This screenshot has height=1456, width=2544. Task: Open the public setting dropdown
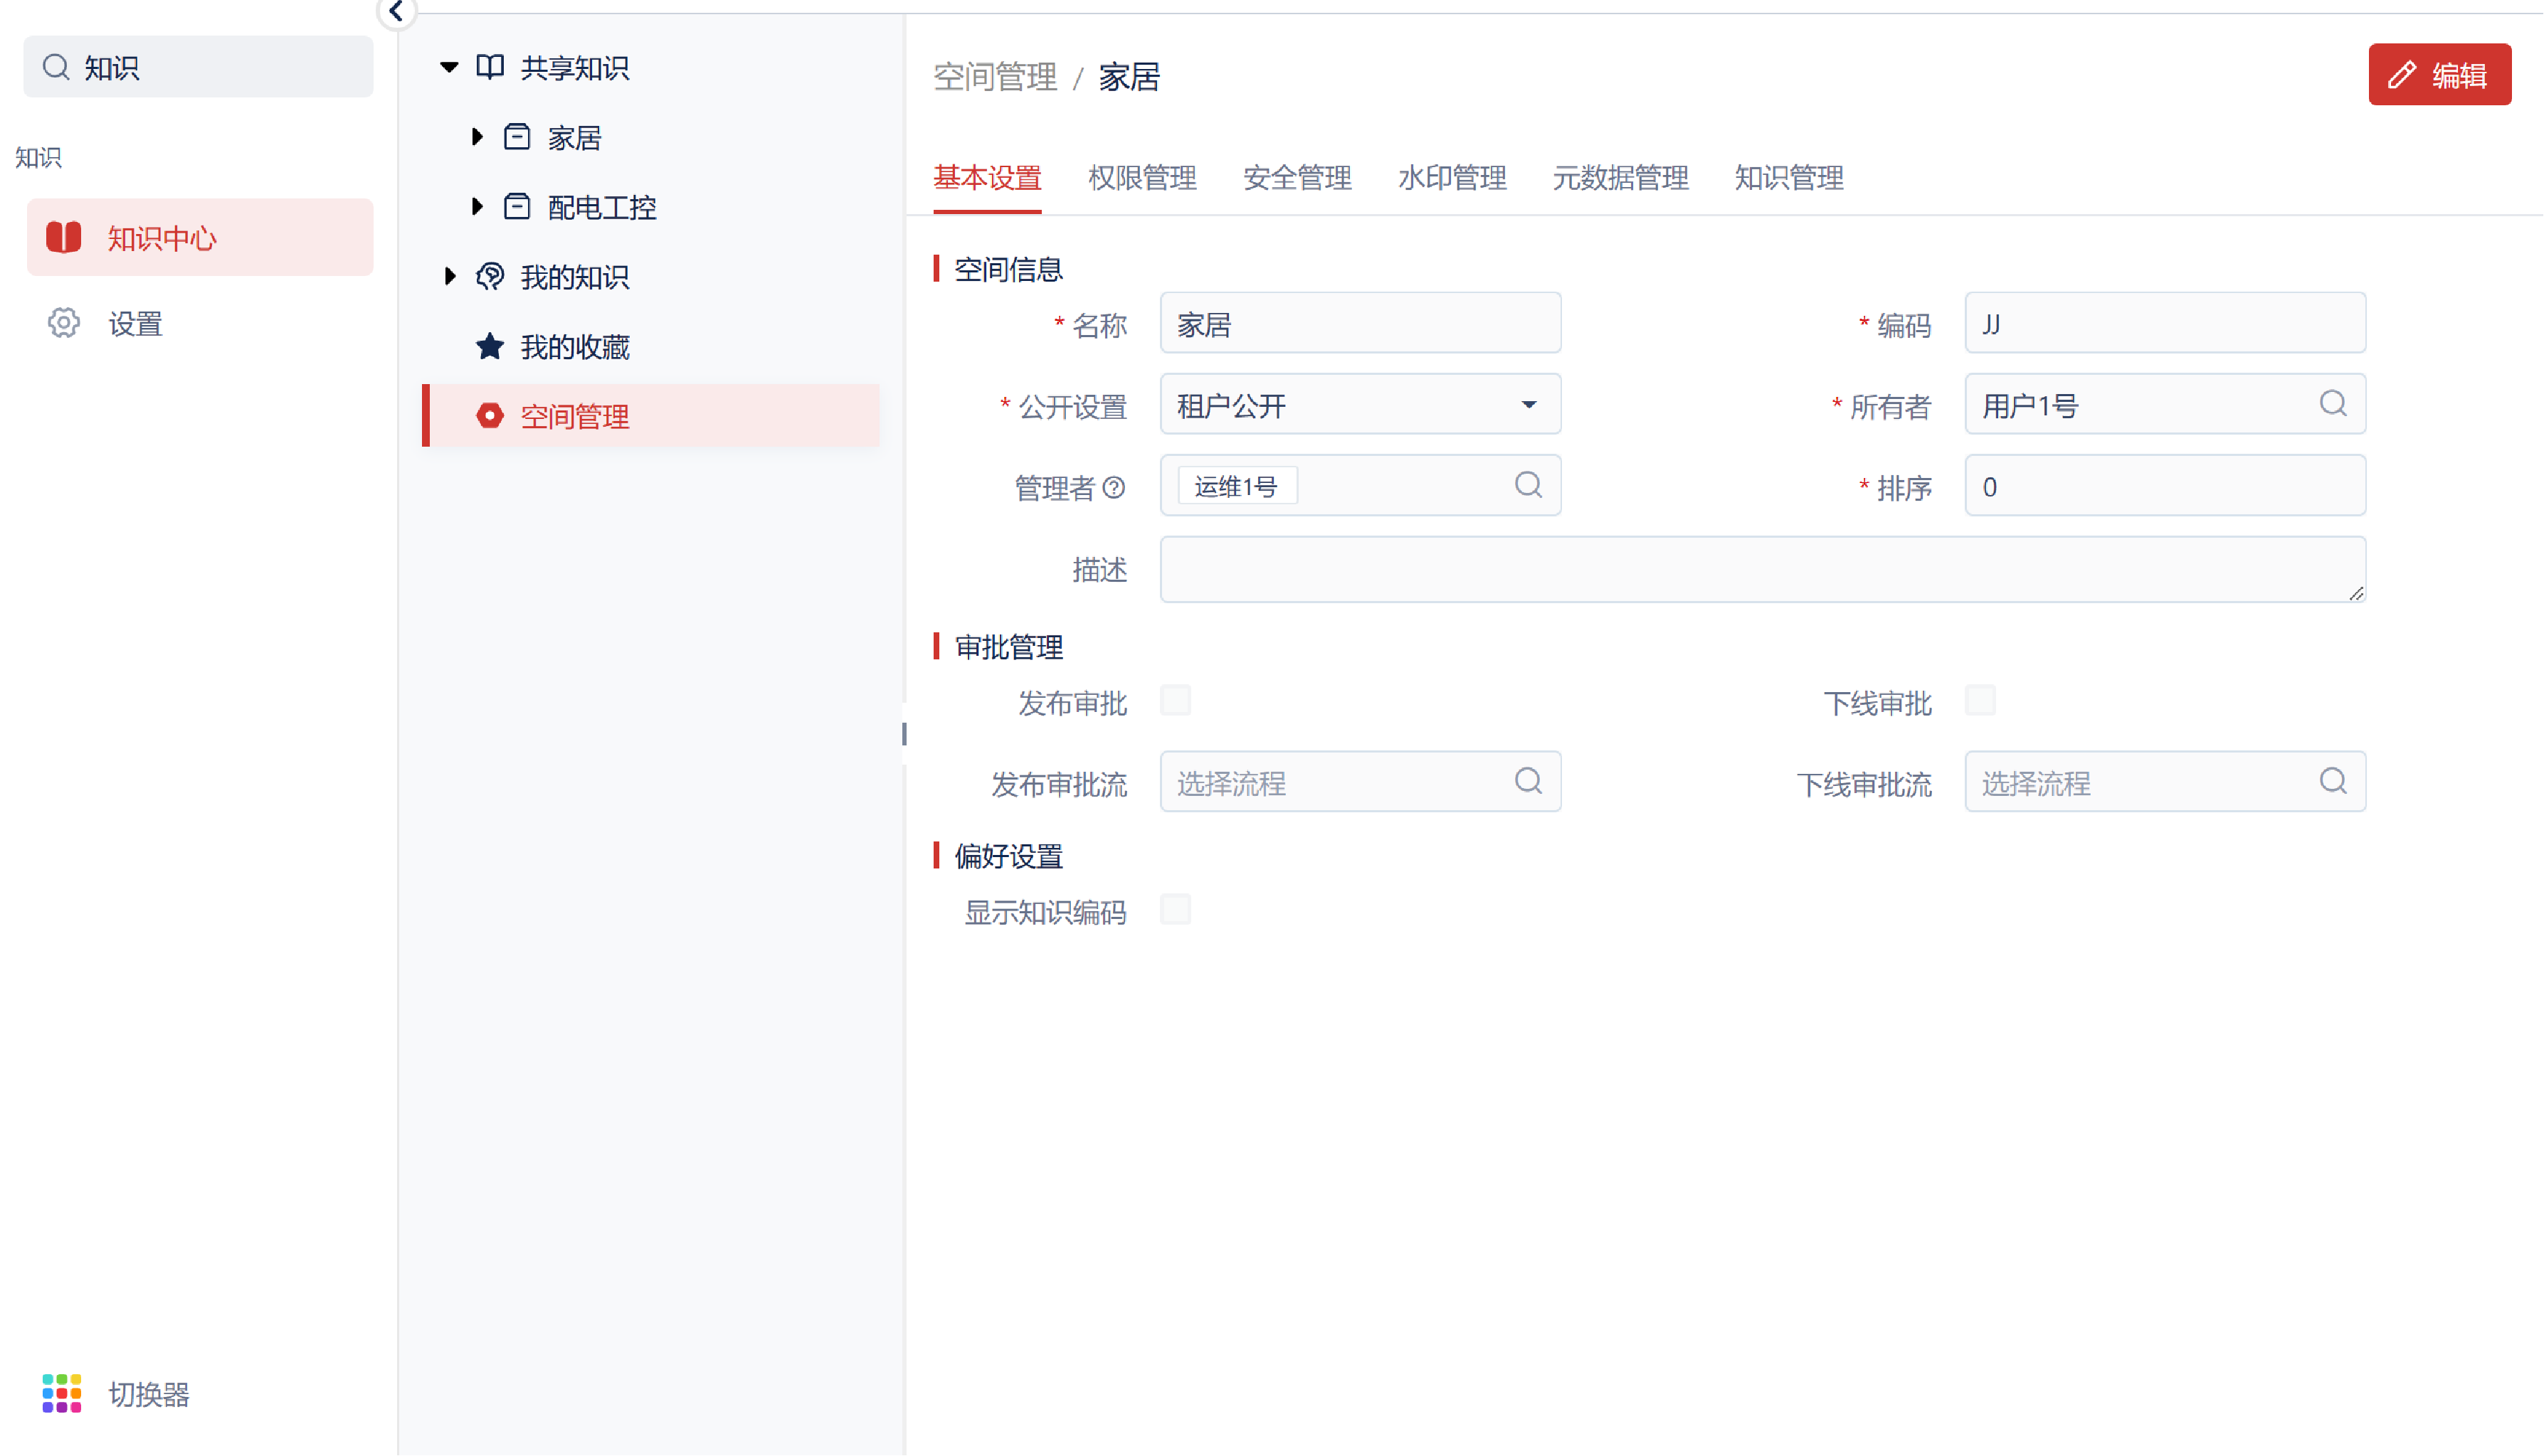(1360, 404)
